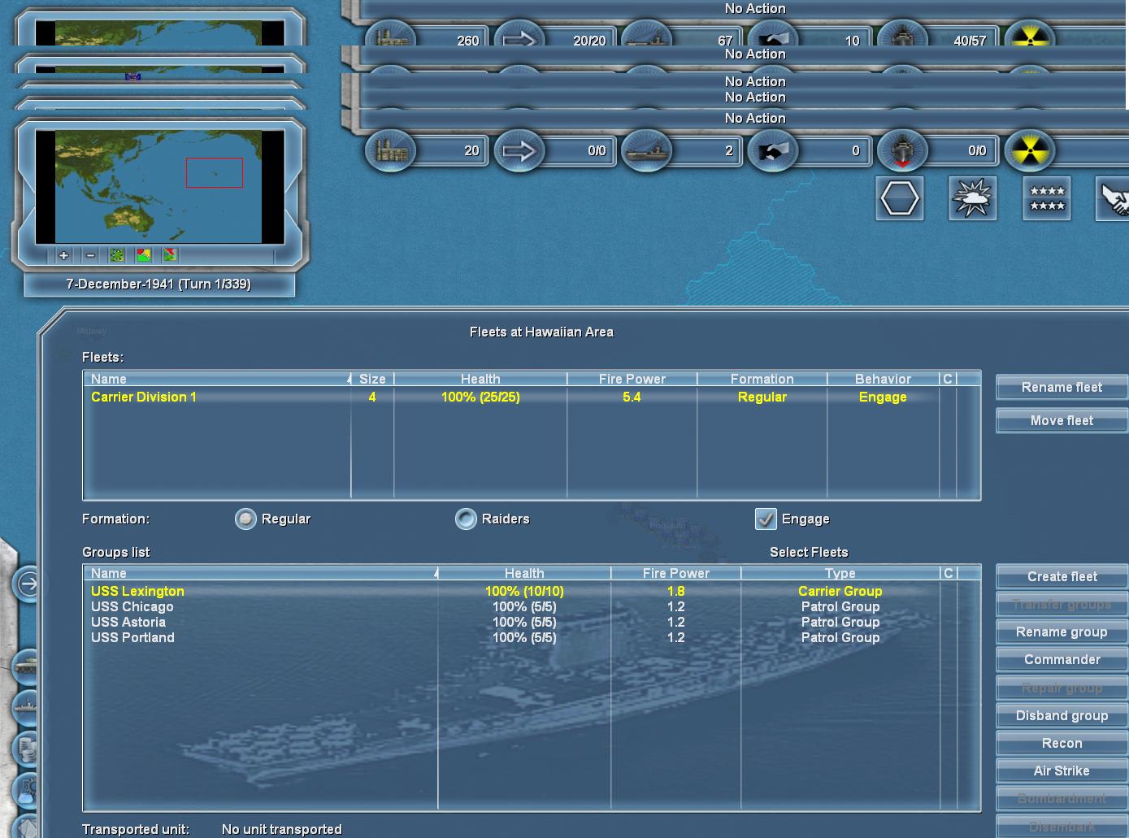Sort fleets by Behavior column header
Viewport: 1129px width, 838px height.
[884, 379]
